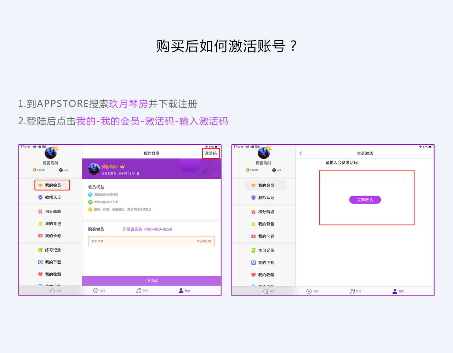Tap avatar in purple membership banner

pos(94,169)
